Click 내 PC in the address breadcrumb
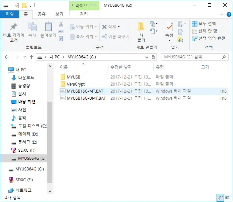 54,57
